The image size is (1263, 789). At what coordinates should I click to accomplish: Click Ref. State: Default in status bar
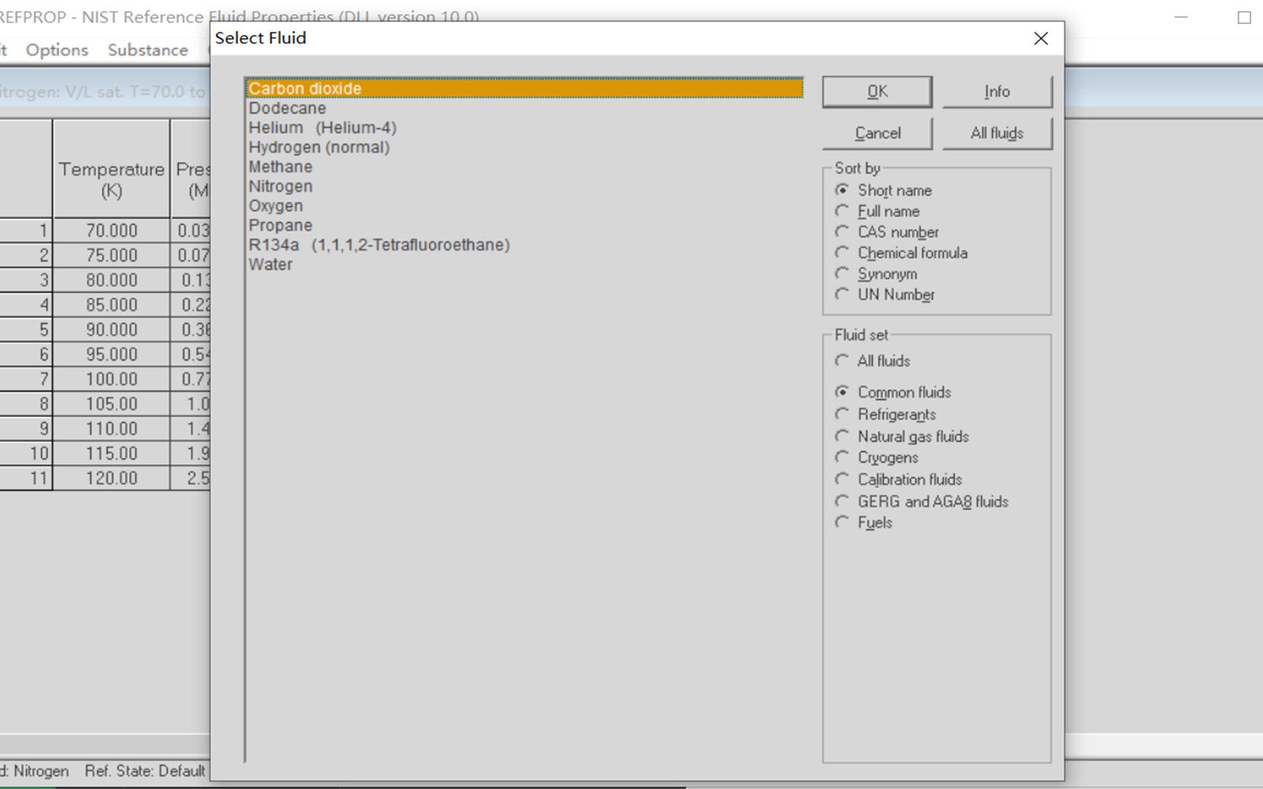pos(145,771)
